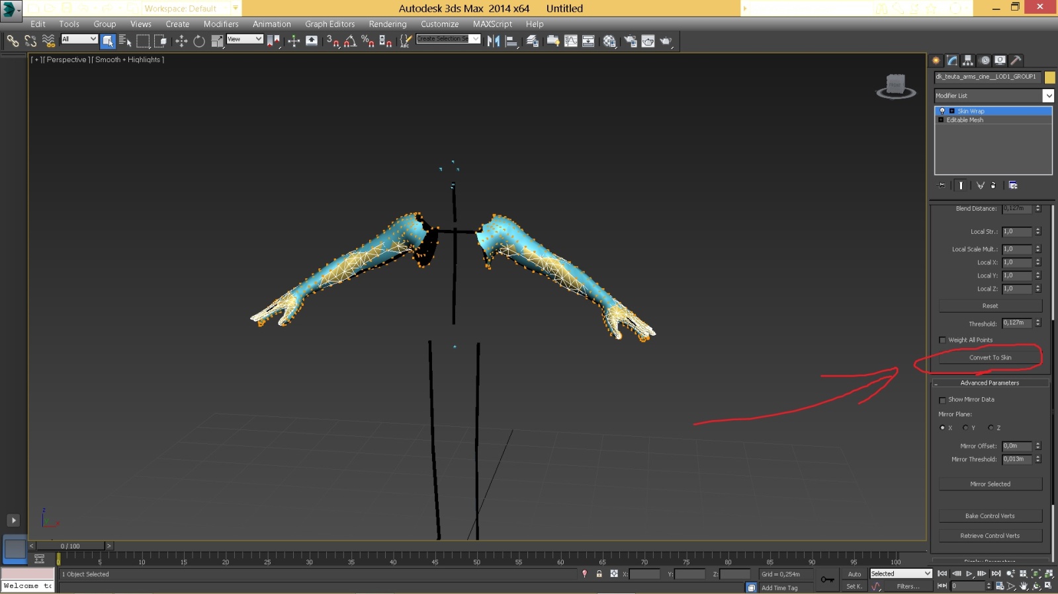Click the object color swatch
Screen dimensions: 1058x594
click(1050, 77)
